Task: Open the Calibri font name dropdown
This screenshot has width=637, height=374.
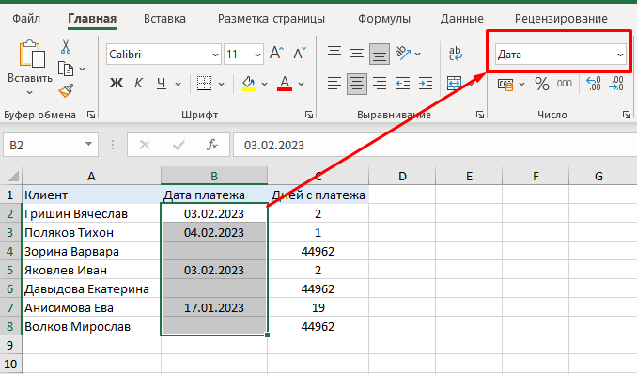Action: [164, 55]
